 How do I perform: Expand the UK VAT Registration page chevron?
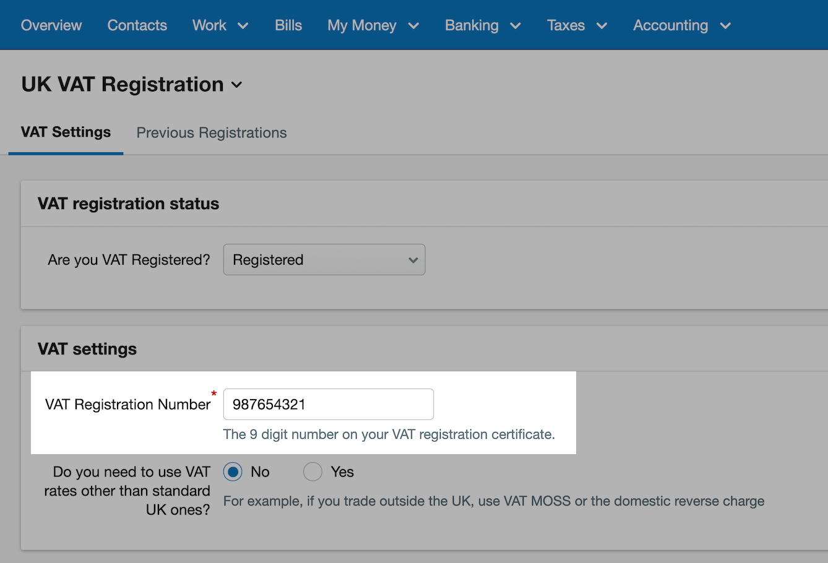(x=236, y=85)
